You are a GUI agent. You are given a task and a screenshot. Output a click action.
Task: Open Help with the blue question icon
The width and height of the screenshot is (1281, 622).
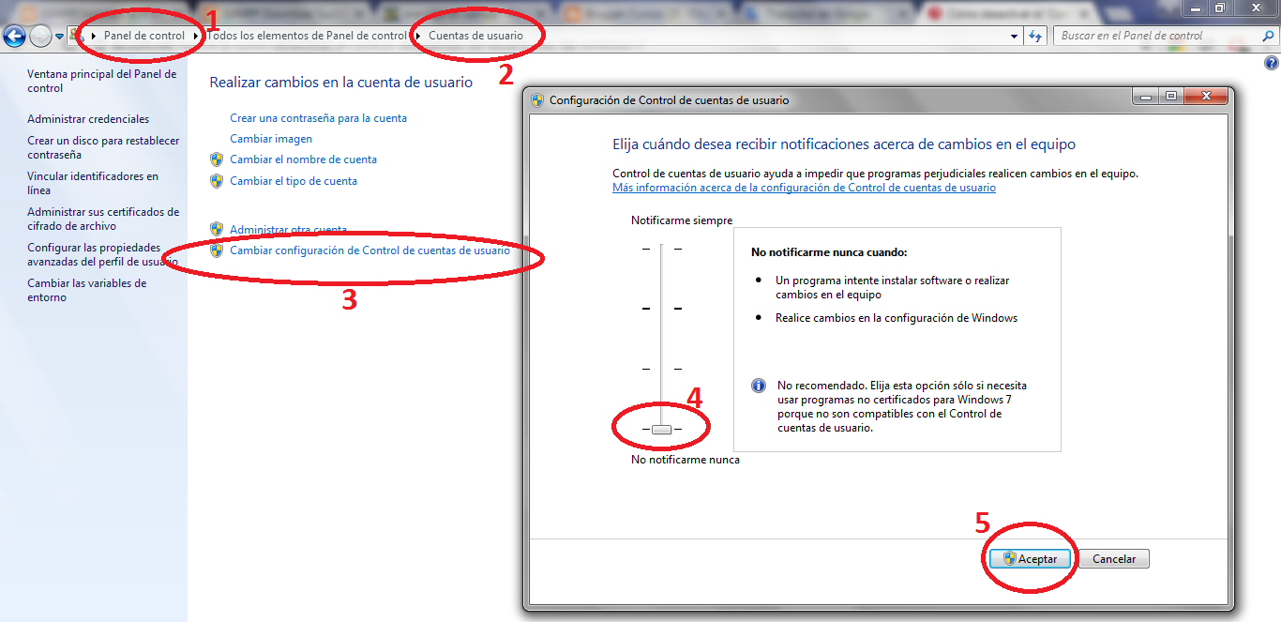1272,64
